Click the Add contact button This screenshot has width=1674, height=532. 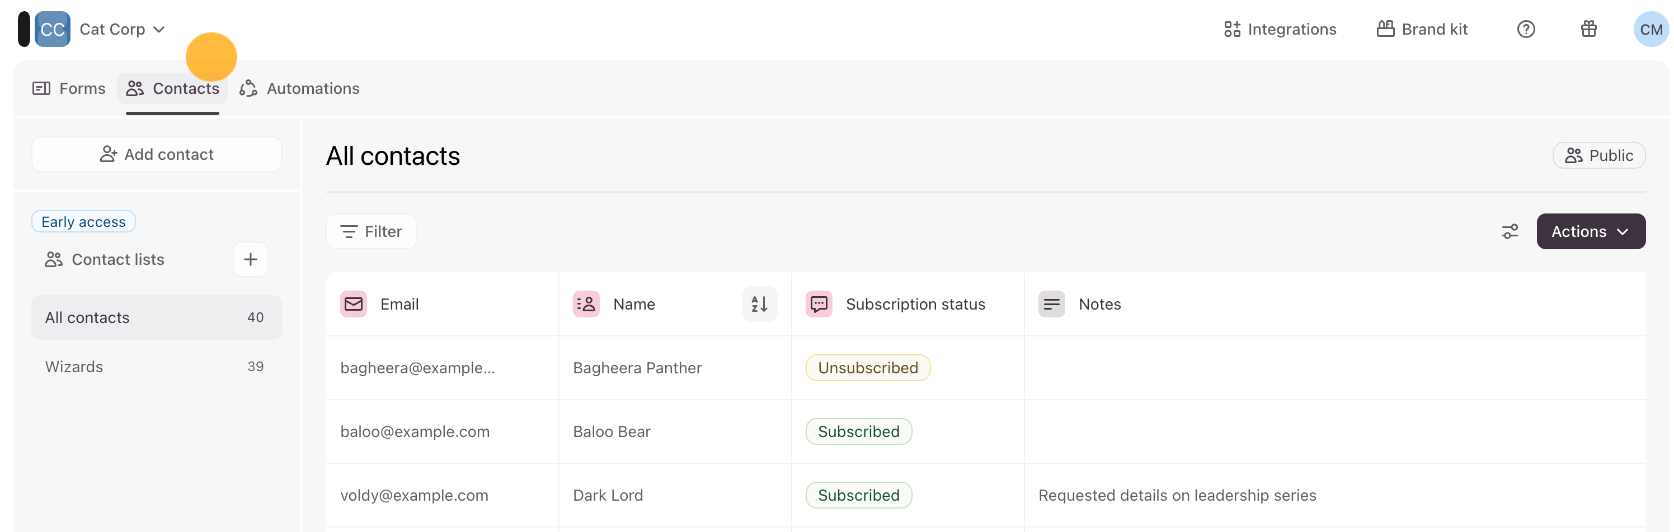tap(157, 154)
